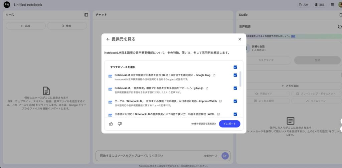Collapse the ソース panel with the panel icon
342x168 pixels.
[x=86, y=15]
